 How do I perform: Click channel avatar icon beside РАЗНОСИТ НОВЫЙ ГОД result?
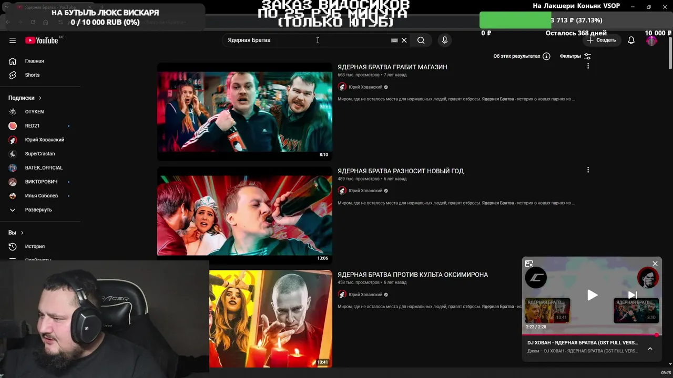point(342,191)
